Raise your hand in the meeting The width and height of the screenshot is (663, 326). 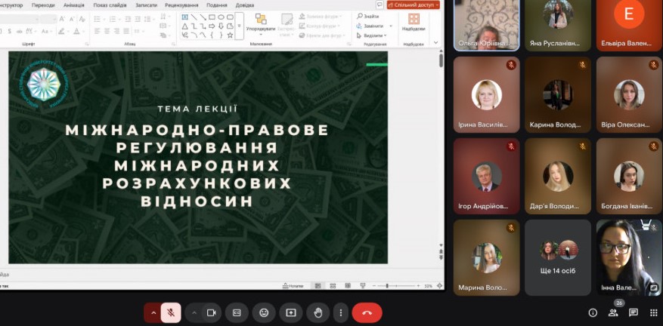tap(318, 312)
